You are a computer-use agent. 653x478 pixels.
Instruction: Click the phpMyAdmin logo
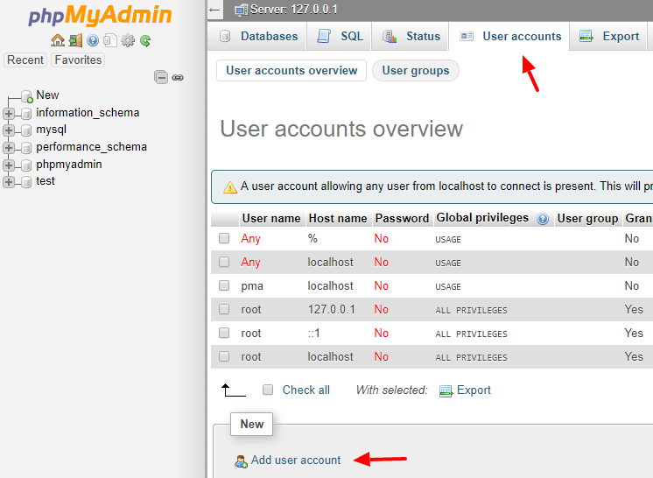100,16
